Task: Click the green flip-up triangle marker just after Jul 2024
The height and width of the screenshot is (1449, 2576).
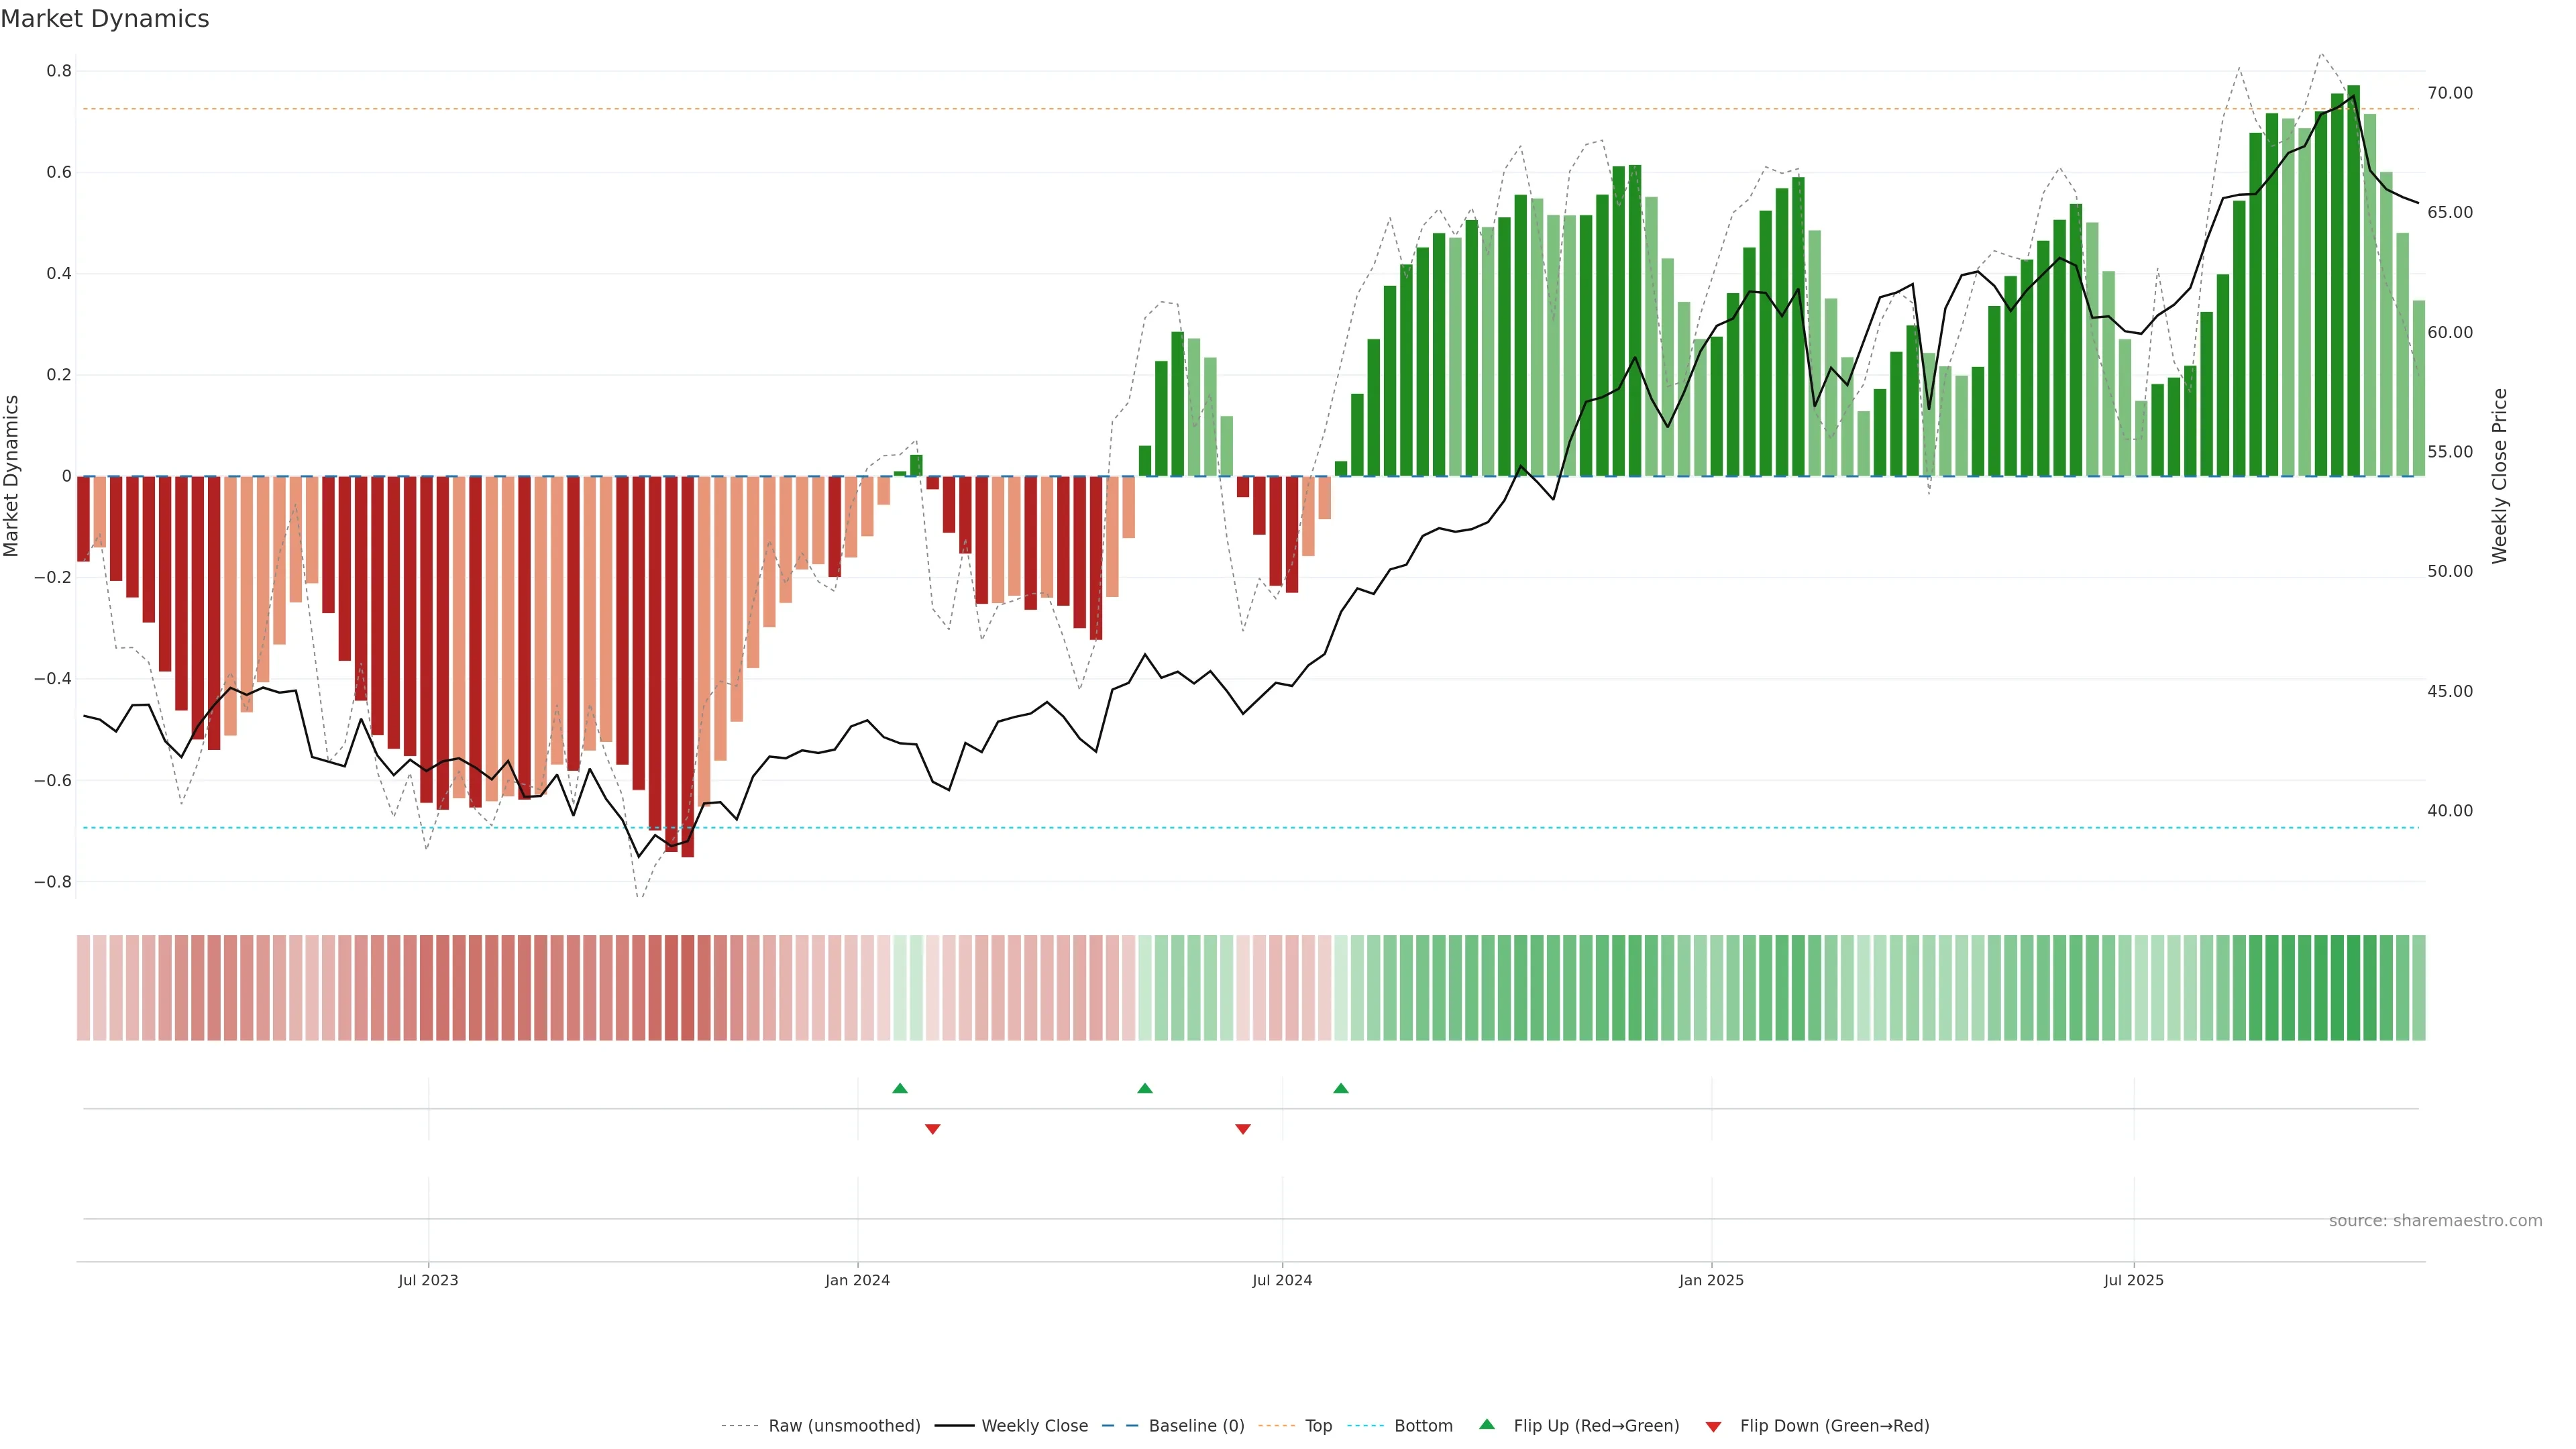Action: tap(1341, 1088)
